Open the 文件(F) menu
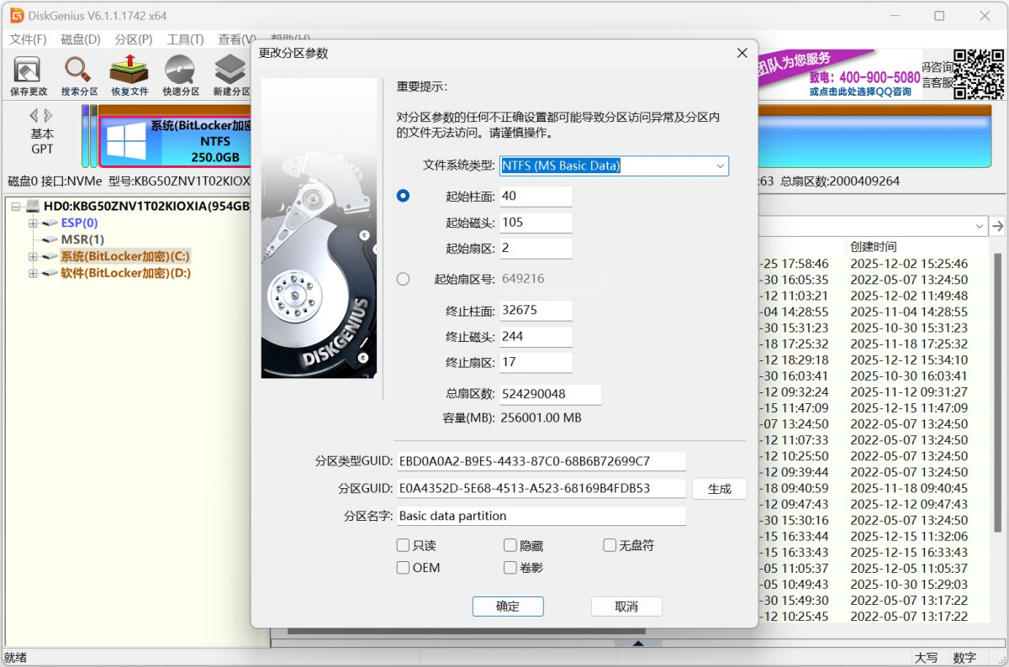The image size is (1009, 667). coord(28,39)
